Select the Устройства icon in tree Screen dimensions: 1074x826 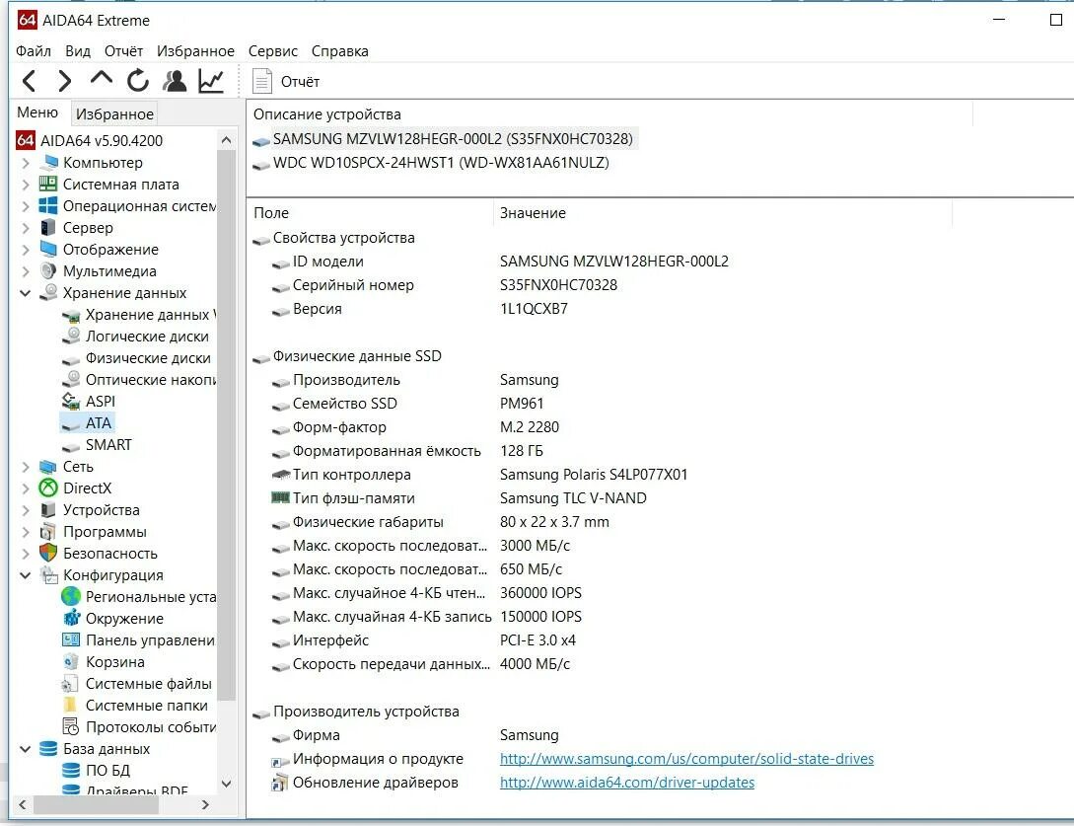pyautogui.click(x=48, y=510)
